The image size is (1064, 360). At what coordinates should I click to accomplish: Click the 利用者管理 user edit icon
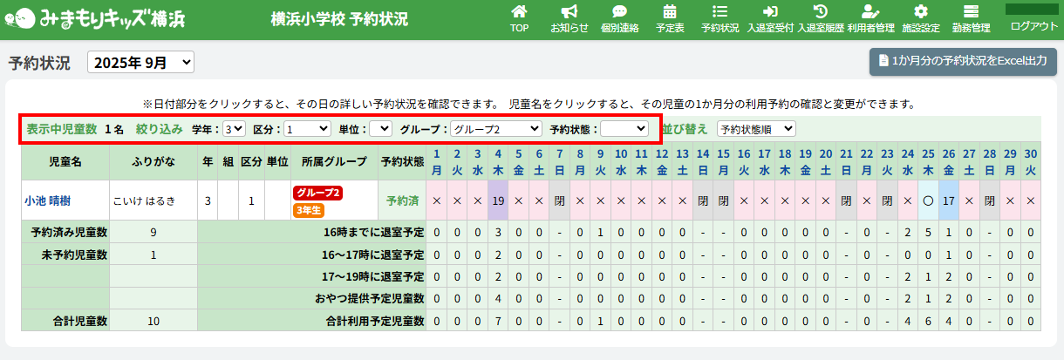870,12
